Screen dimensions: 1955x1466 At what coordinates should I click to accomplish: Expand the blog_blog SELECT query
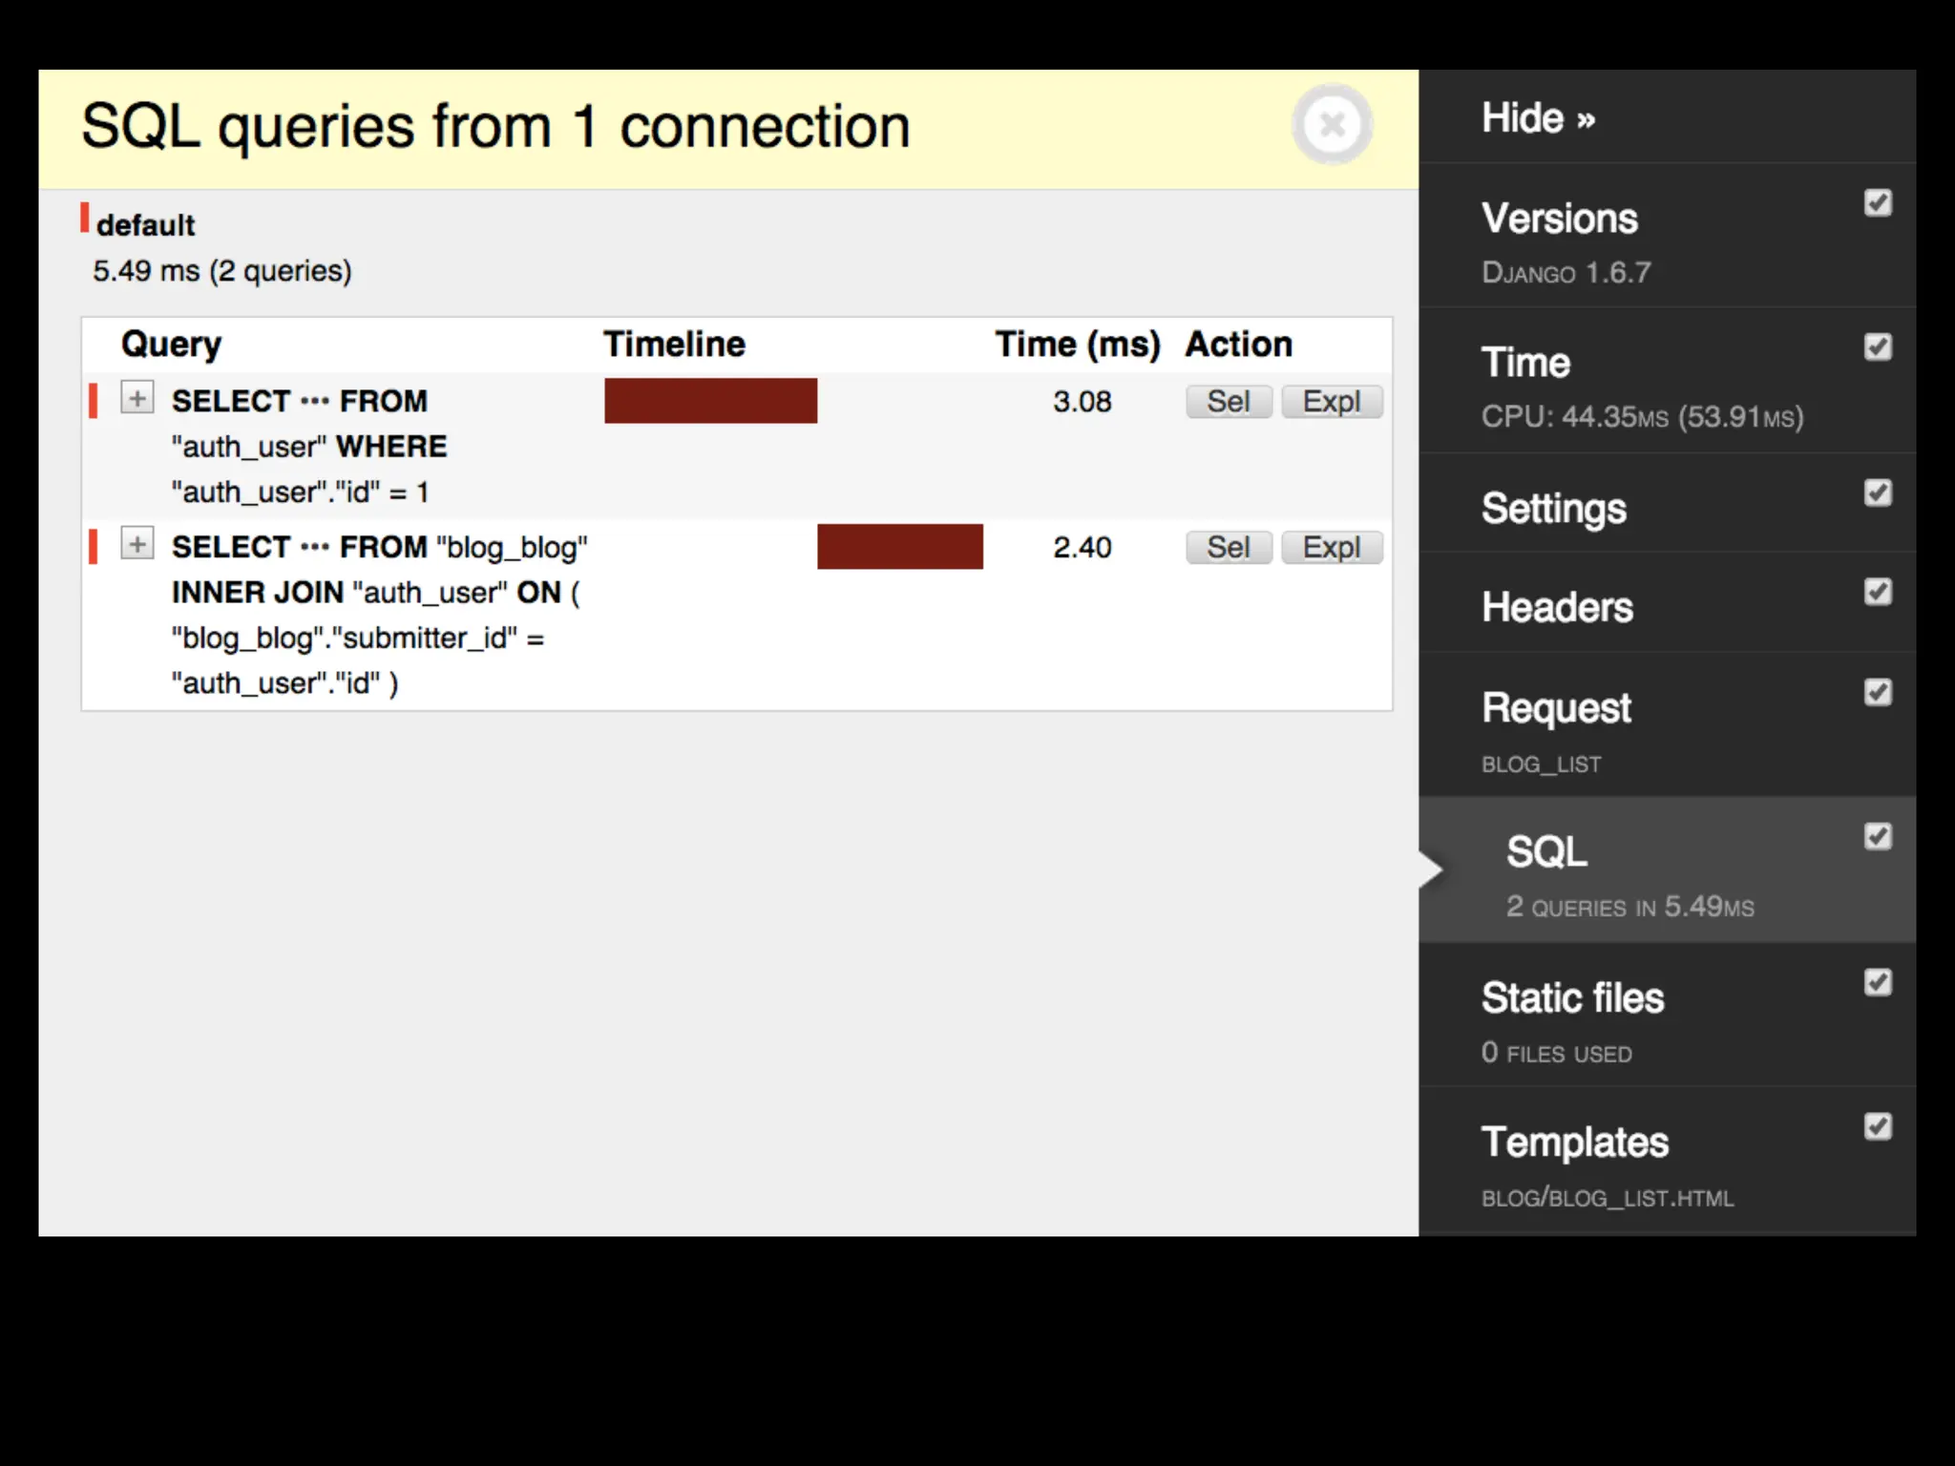point(137,544)
